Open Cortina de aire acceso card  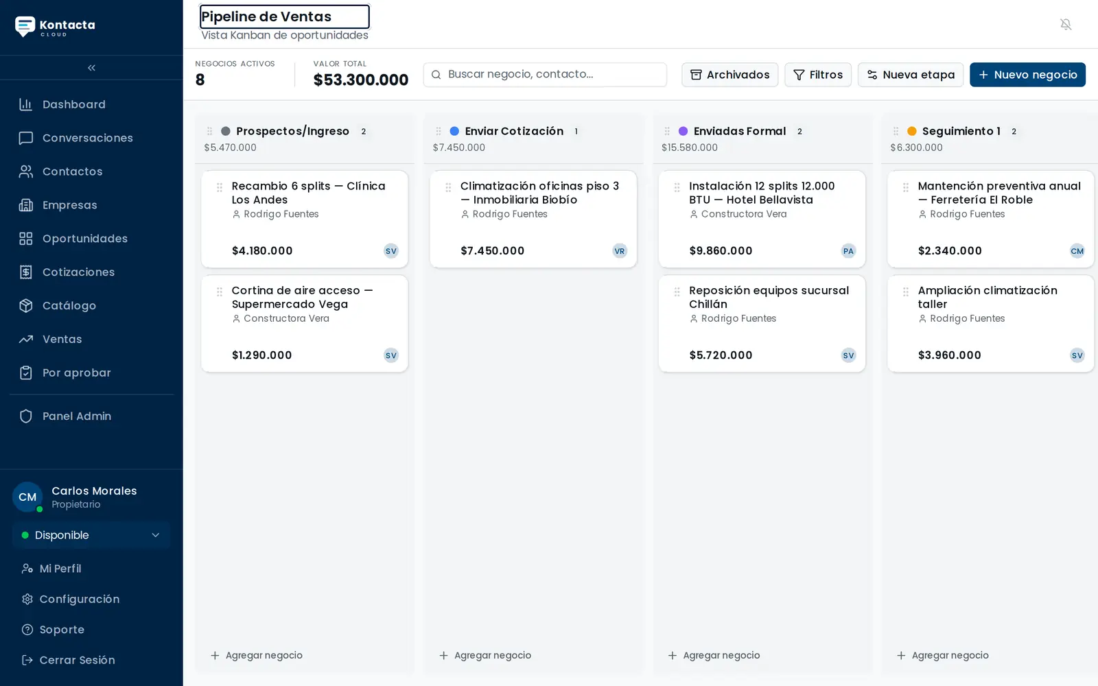pyautogui.click(x=305, y=324)
